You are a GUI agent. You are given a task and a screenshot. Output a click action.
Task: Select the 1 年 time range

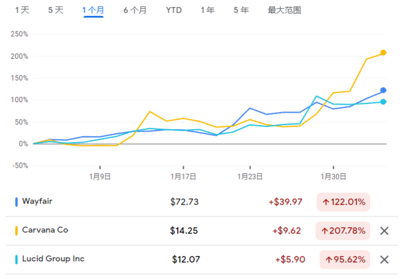(x=207, y=10)
